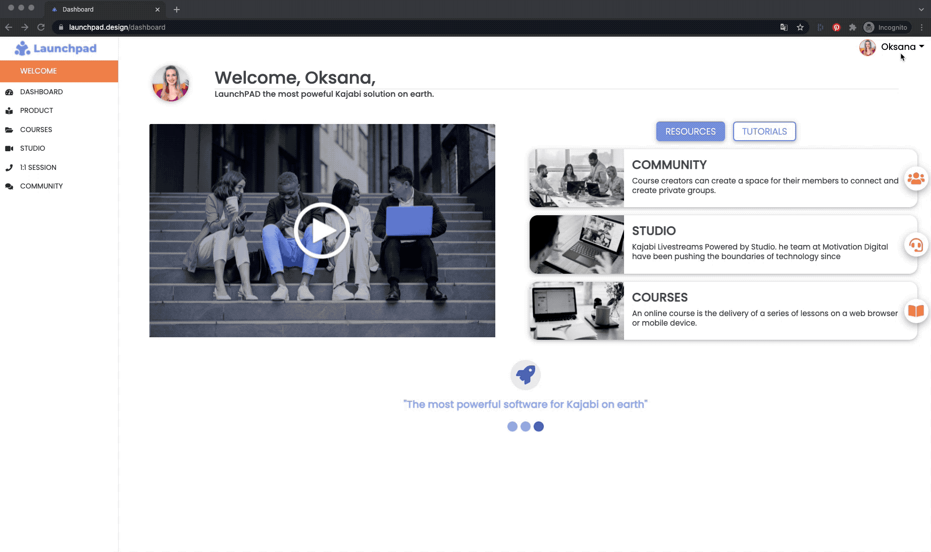
Task: Click the Courses card desk thumbnail
Action: [577, 311]
